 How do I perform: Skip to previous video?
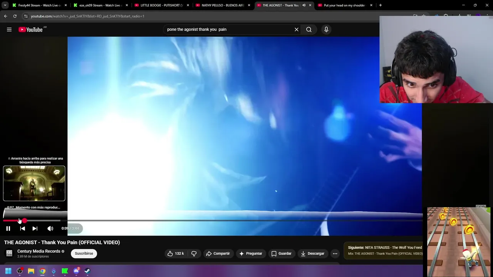[22, 229]
